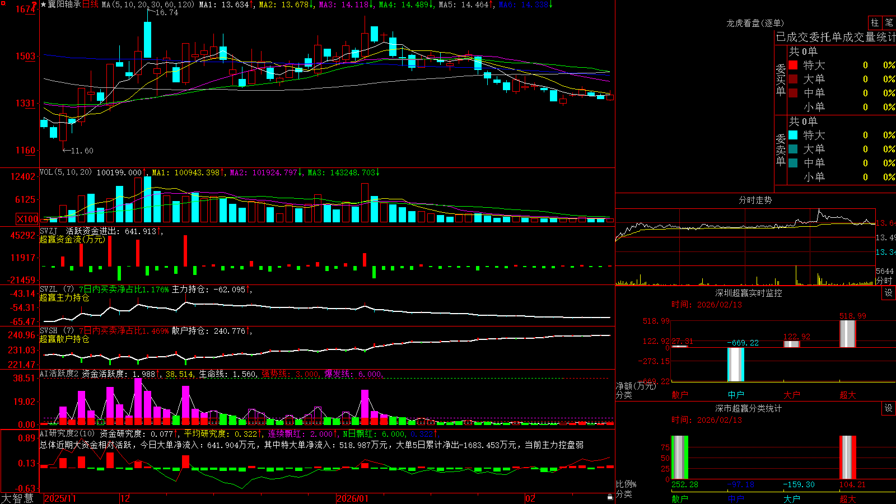
Task: Click the MA(5,10,20,30,60,120) indicator parameters
Action: pyautogui.click(x=148, y=4)
